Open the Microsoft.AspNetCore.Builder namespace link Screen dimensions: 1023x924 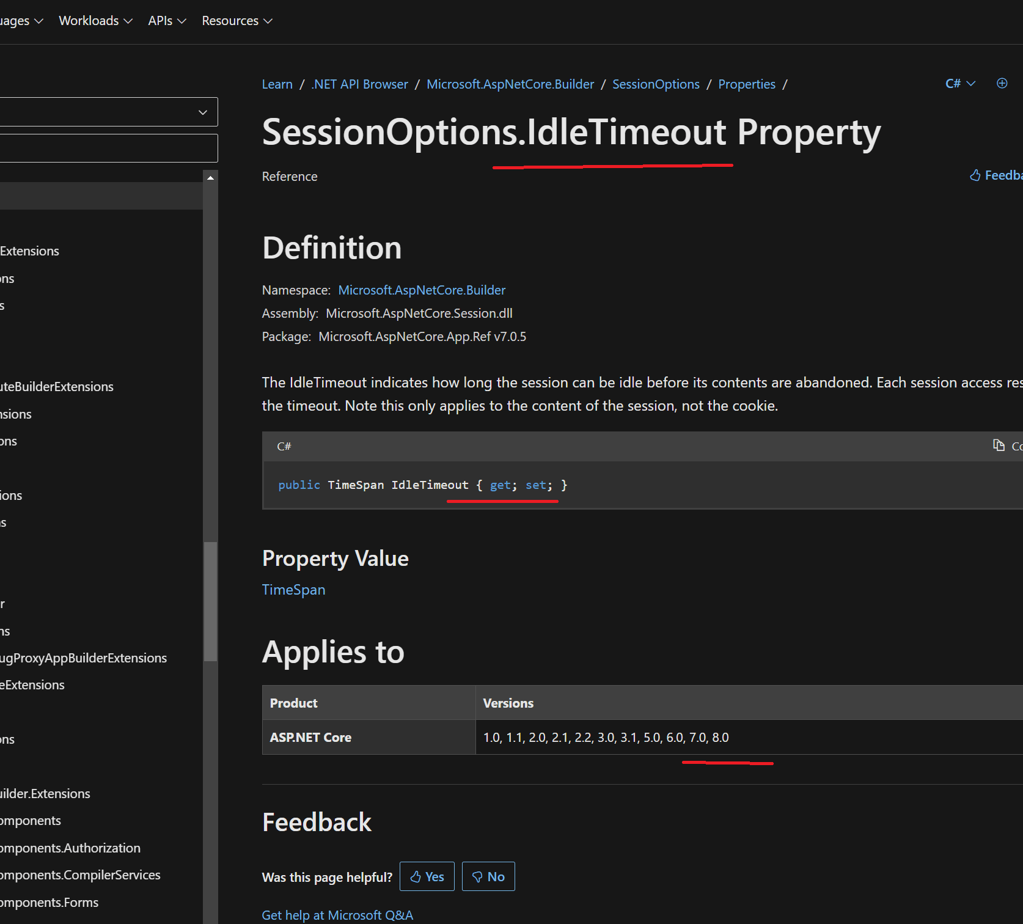pyautogui.click(x=422, y=290)
